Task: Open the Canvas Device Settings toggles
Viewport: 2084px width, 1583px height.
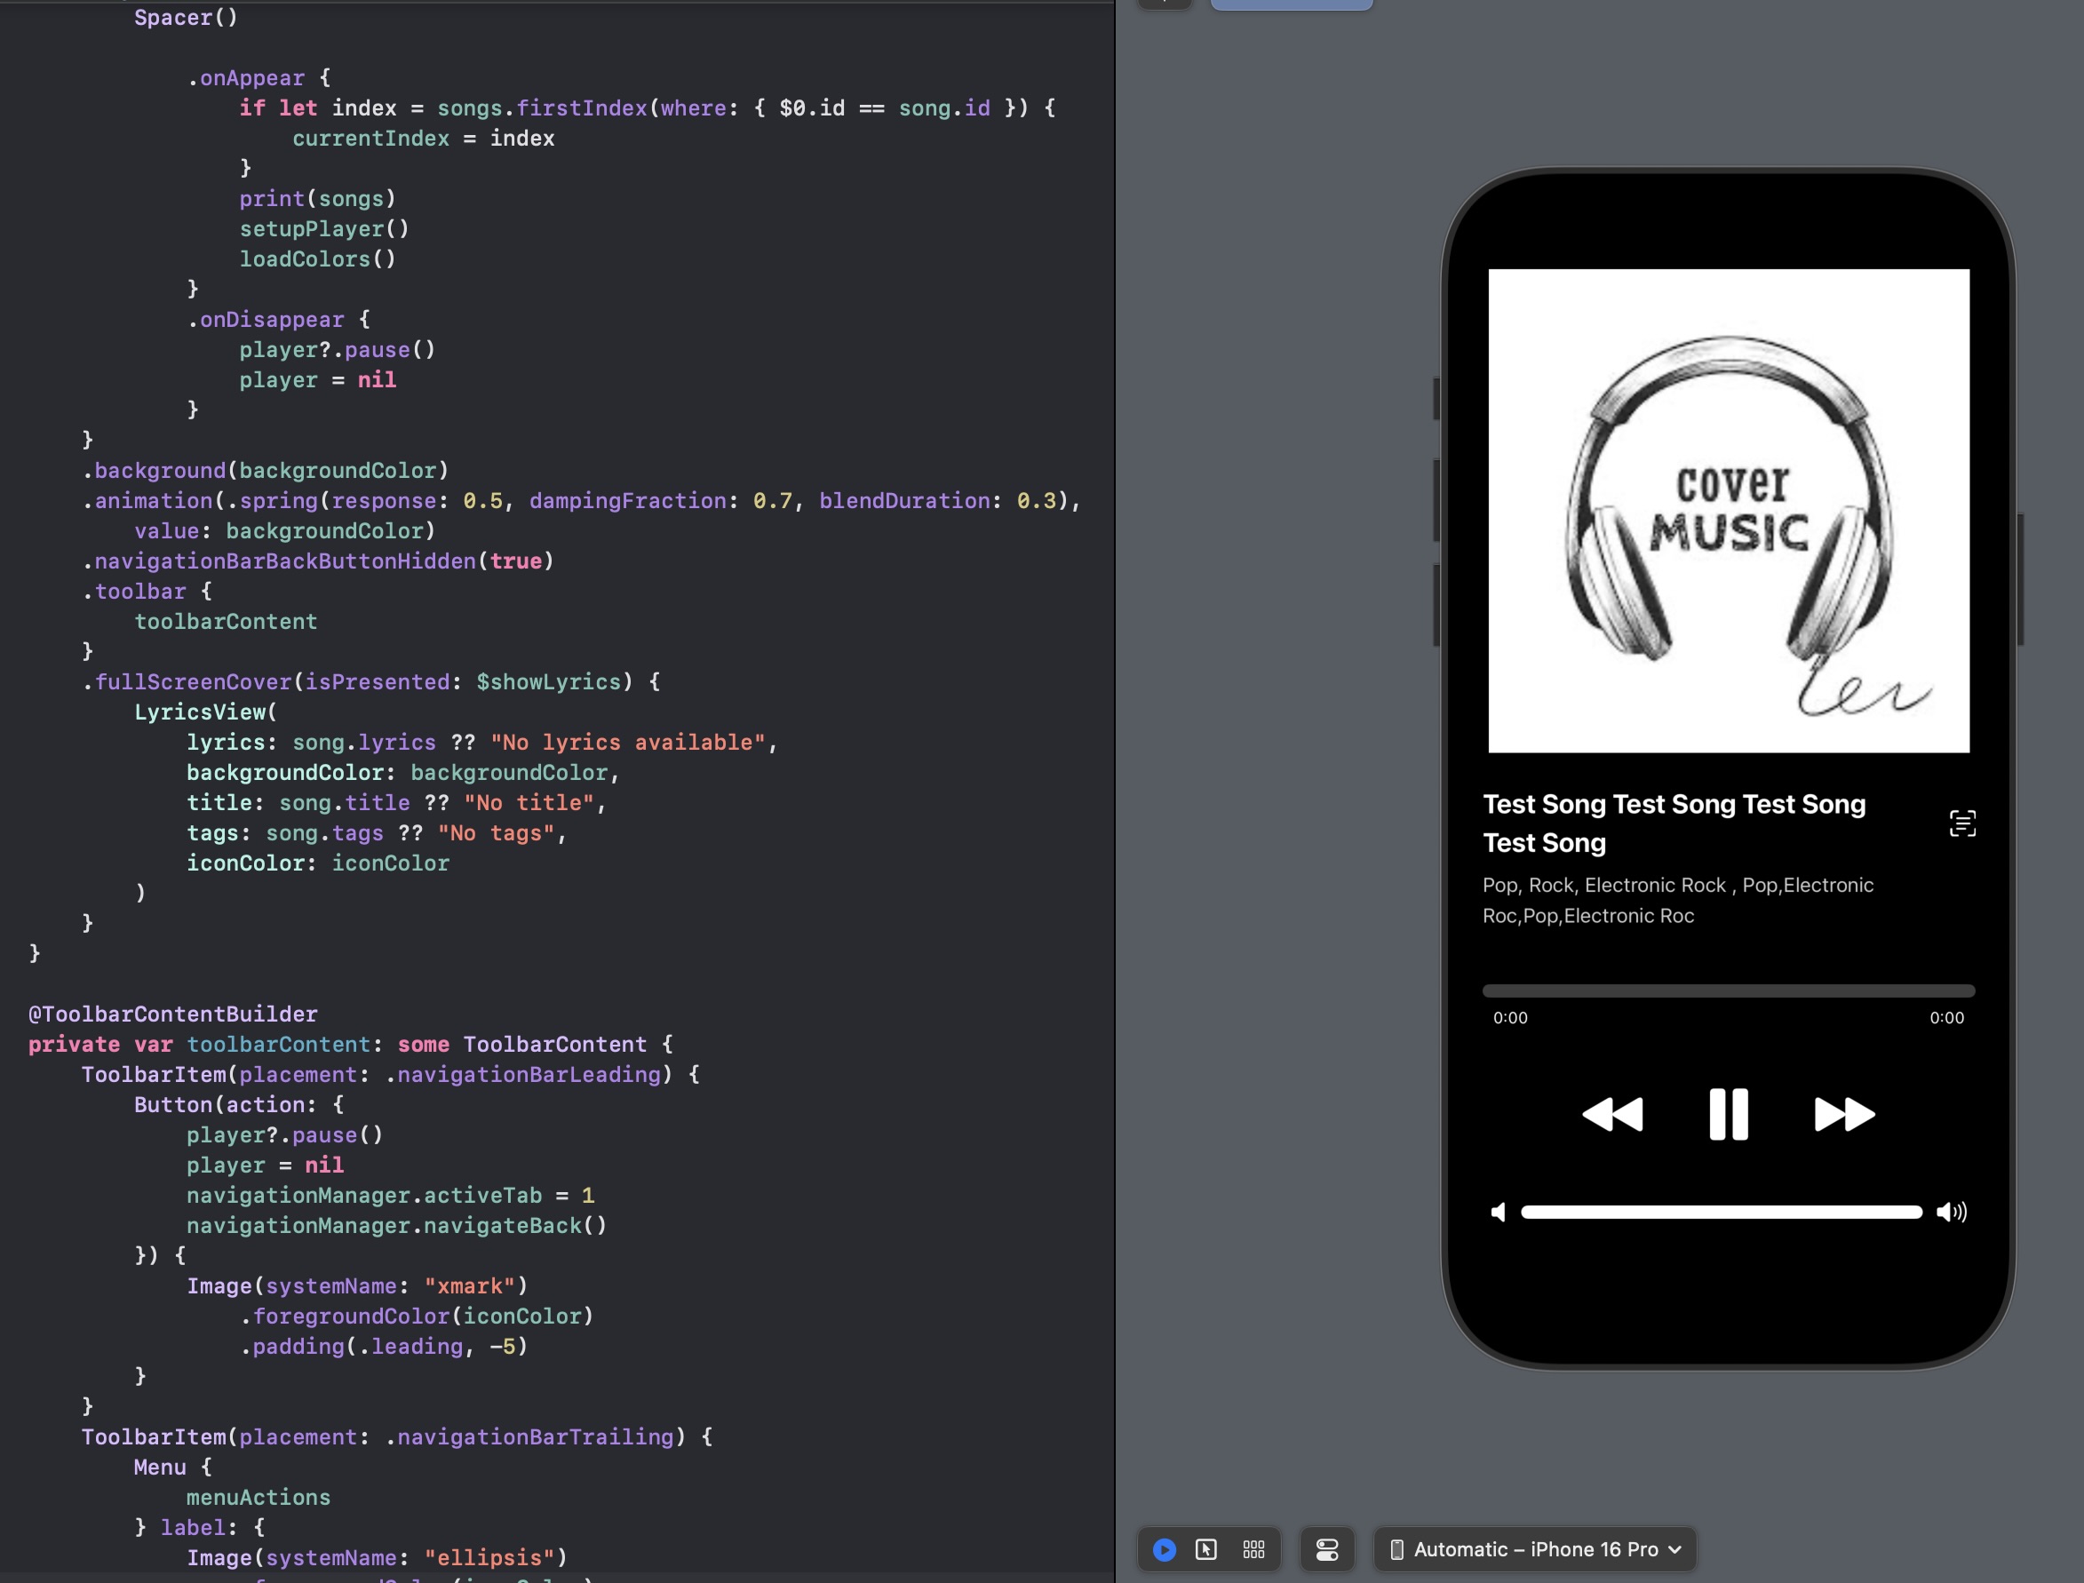Action: (x=1326, y=1549)
